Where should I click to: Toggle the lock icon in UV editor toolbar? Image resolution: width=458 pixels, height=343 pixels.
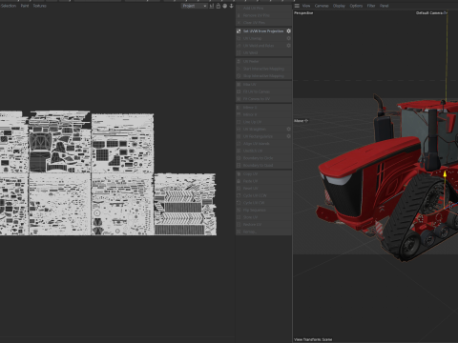tap(219, 6)
